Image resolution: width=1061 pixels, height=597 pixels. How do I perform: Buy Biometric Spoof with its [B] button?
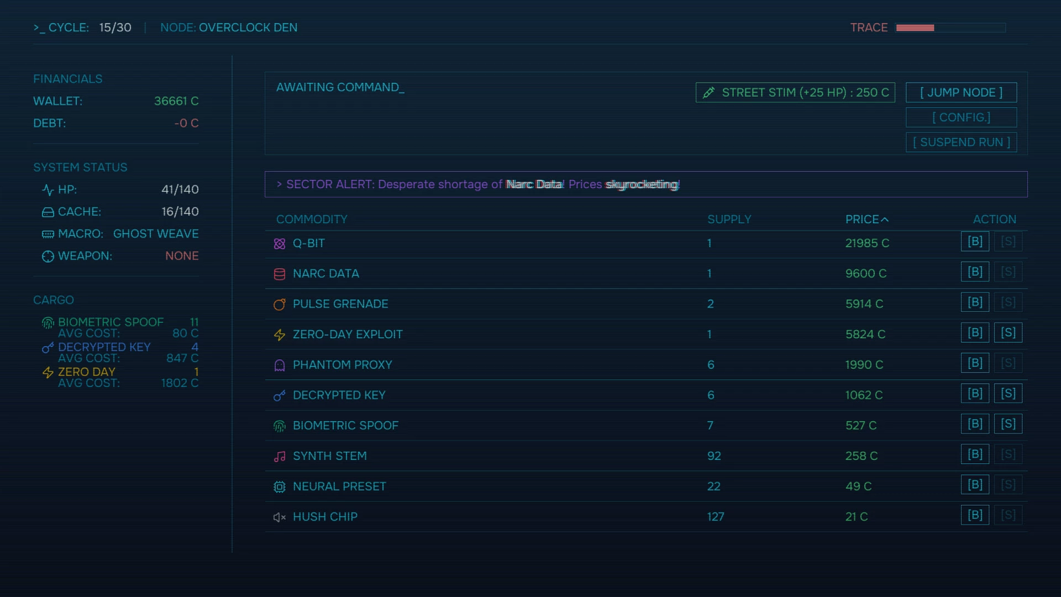click(975, 424)
